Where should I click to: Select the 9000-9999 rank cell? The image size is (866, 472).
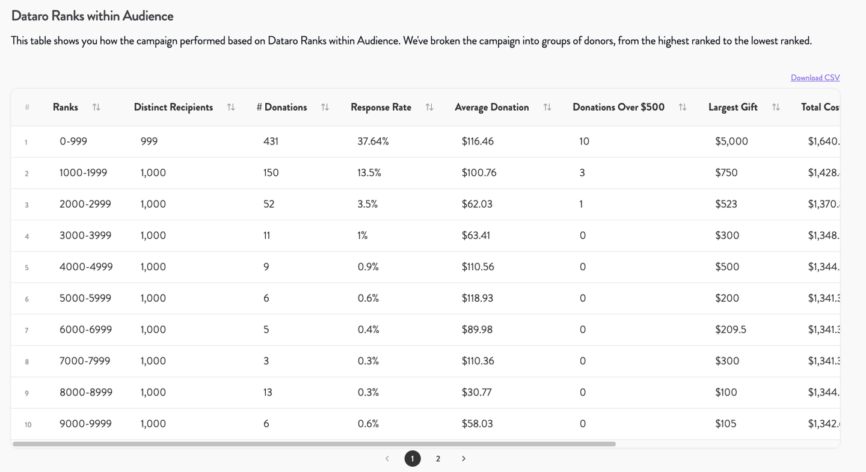tap(85, 423)
